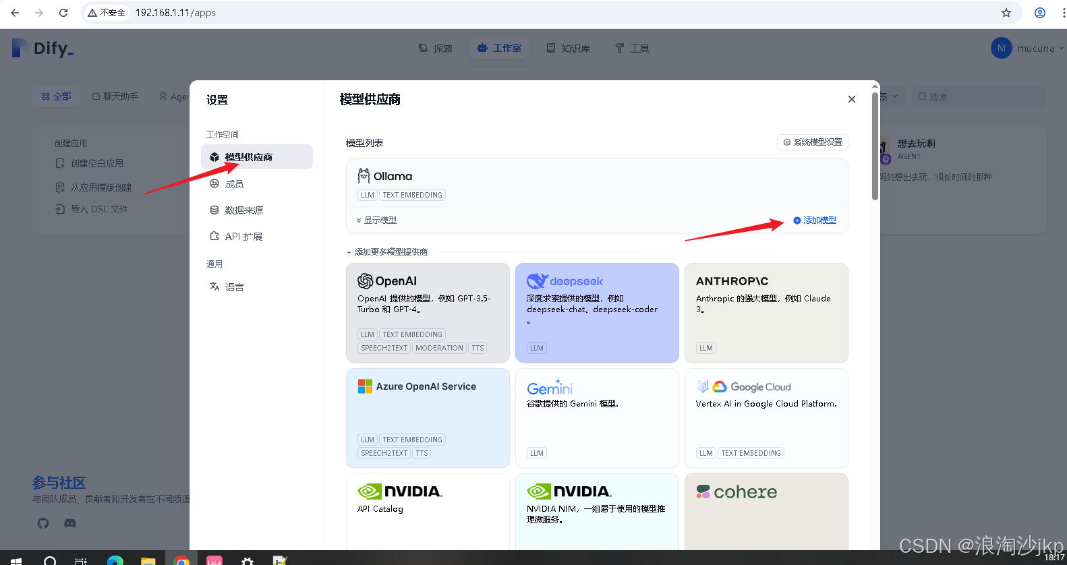Open the 工具 tab
Image resolution: width=1067 pixels, height=565 pixels.
(632, 48)
